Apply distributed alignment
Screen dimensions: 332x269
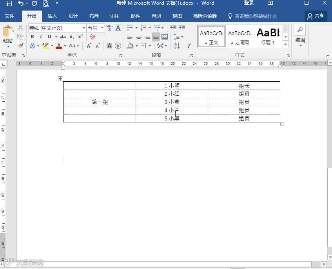click(165, 37)
